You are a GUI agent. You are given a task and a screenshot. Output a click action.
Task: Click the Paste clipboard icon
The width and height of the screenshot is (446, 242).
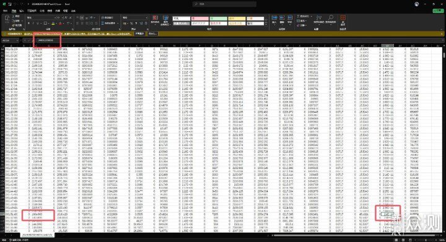tap(7, 20)
